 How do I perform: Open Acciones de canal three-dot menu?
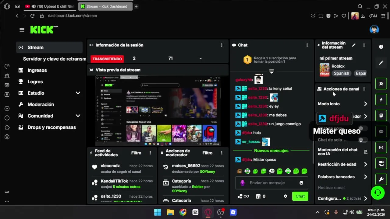click(x=364, y=89)
